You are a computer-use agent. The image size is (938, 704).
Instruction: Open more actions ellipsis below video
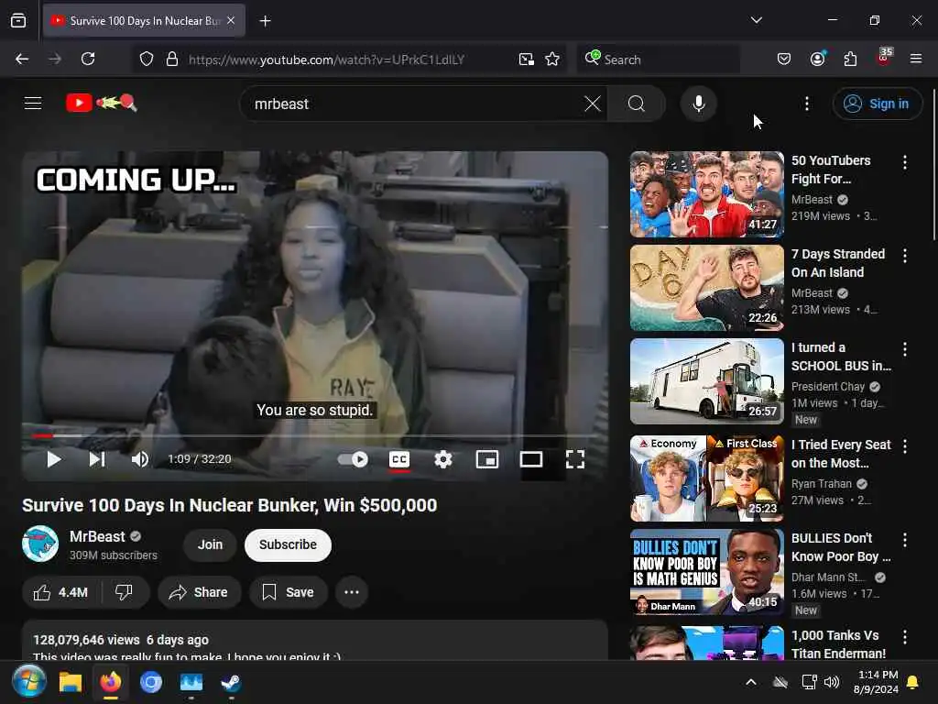(x=352, y=592)
